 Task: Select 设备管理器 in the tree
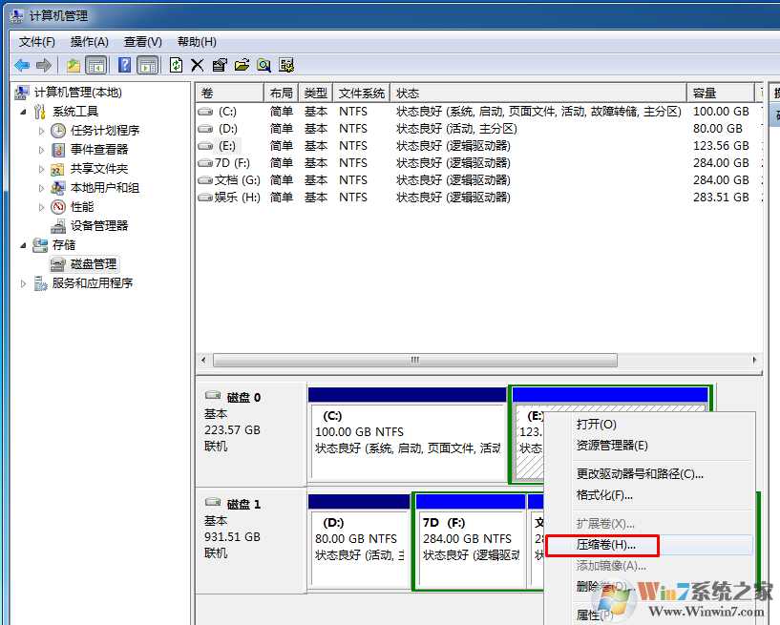tap(98, 226)
